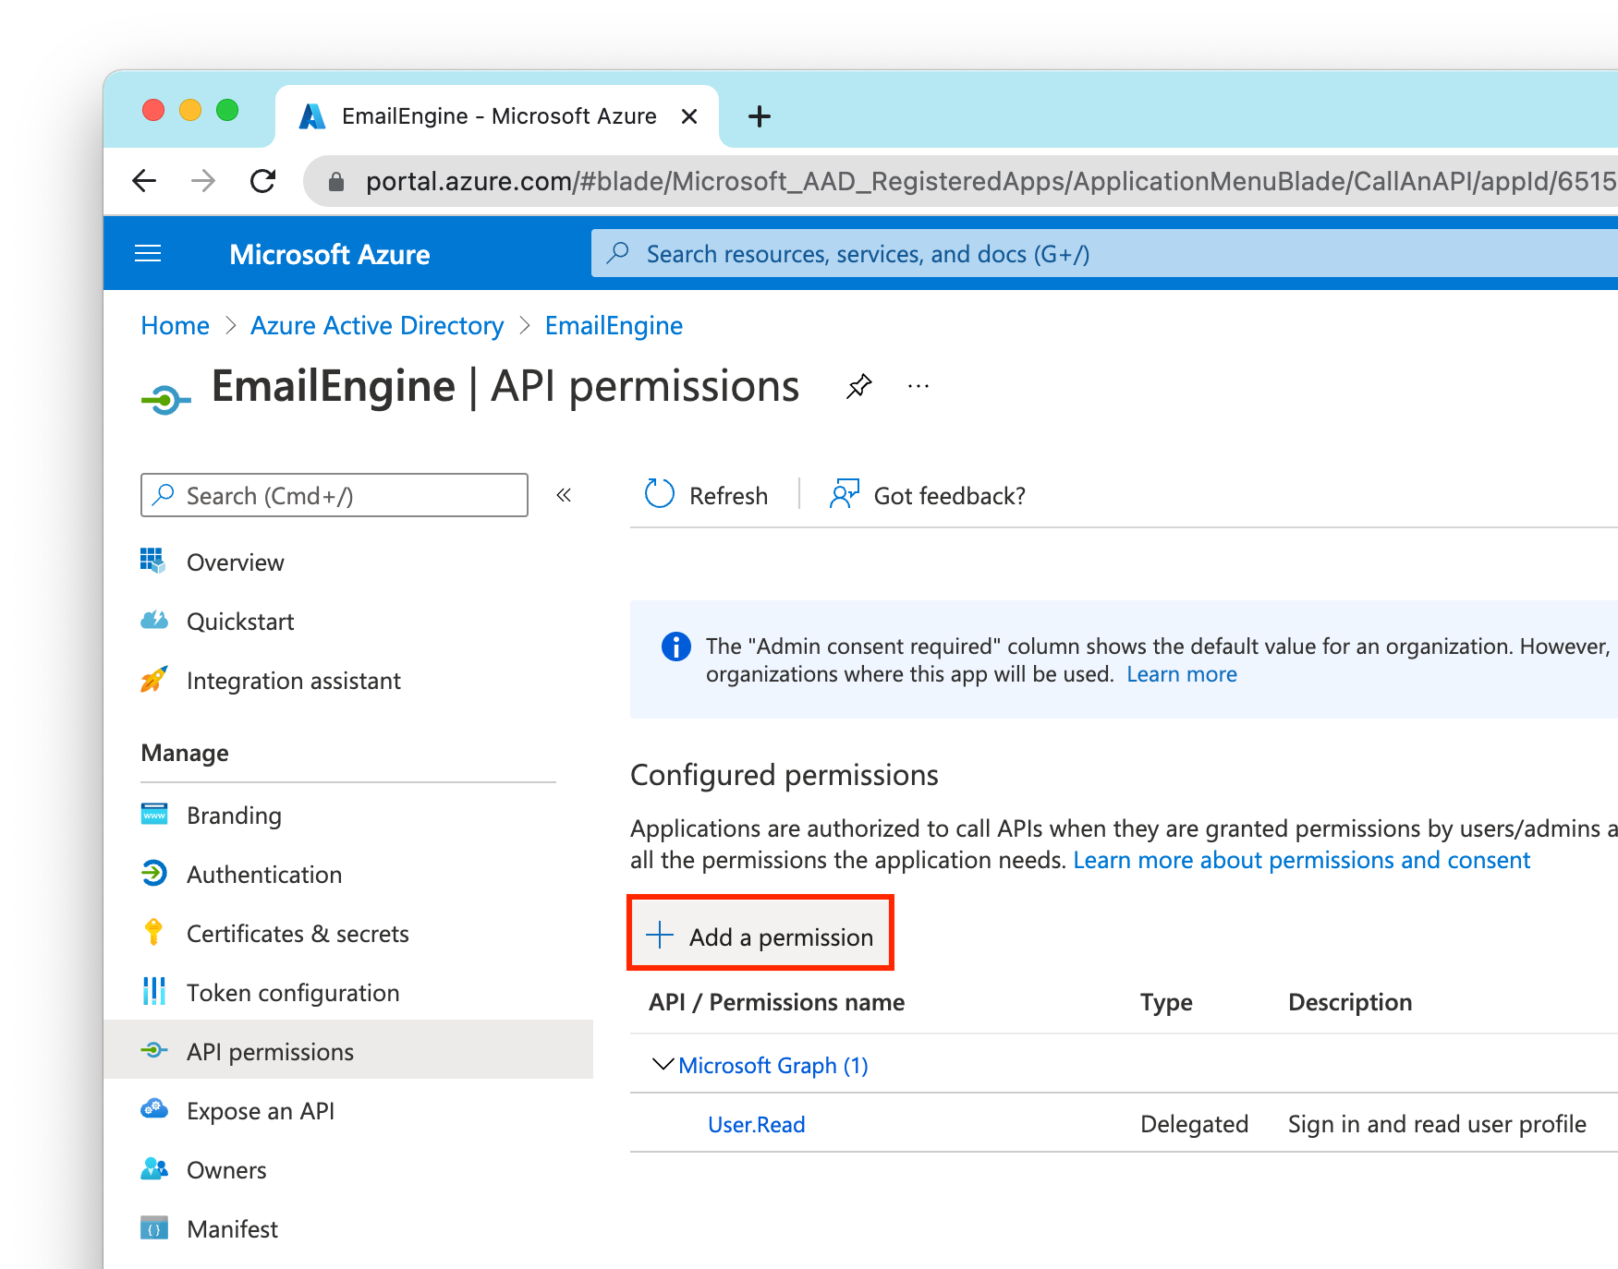Click the Azure favicon in tab
This screenshot has height=1269, width=1618.
click(312, 116)
